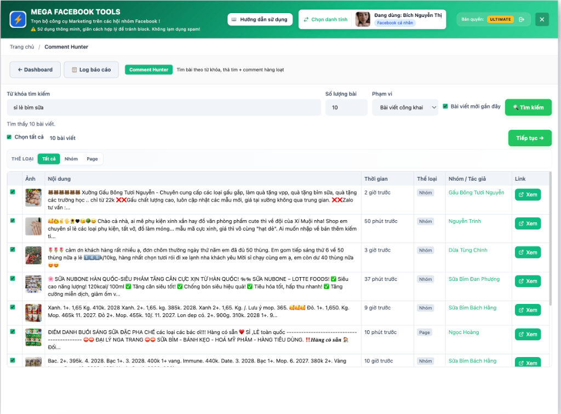
Task: Click the Comment Hunter green tag
Action: [148, 70]
